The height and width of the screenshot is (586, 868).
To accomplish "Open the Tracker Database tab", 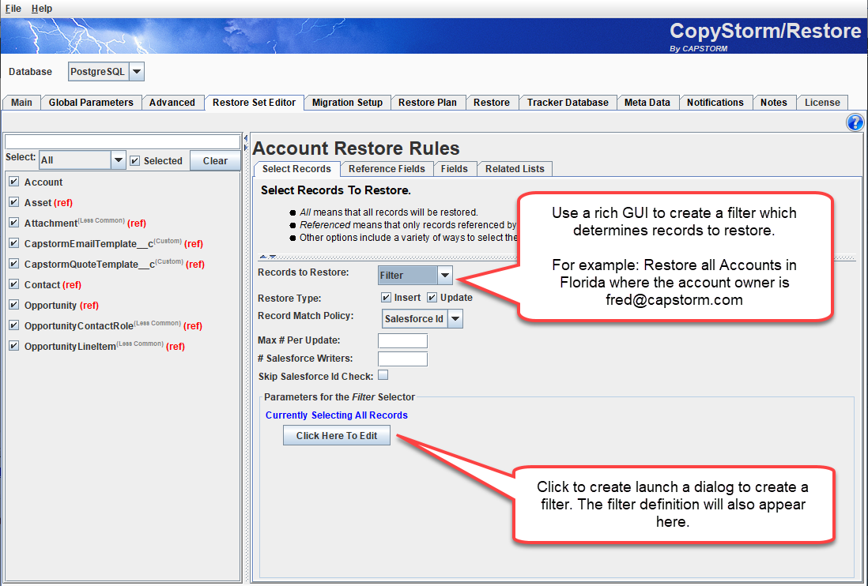I will [568, 103].
